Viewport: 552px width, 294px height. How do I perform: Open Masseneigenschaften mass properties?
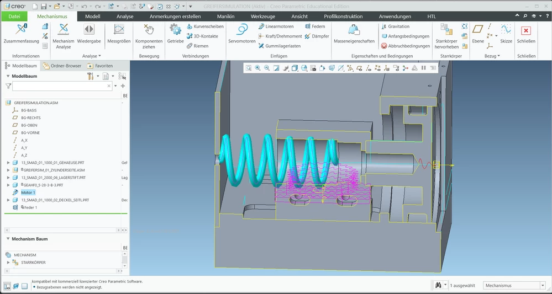[x=354, y=34]
